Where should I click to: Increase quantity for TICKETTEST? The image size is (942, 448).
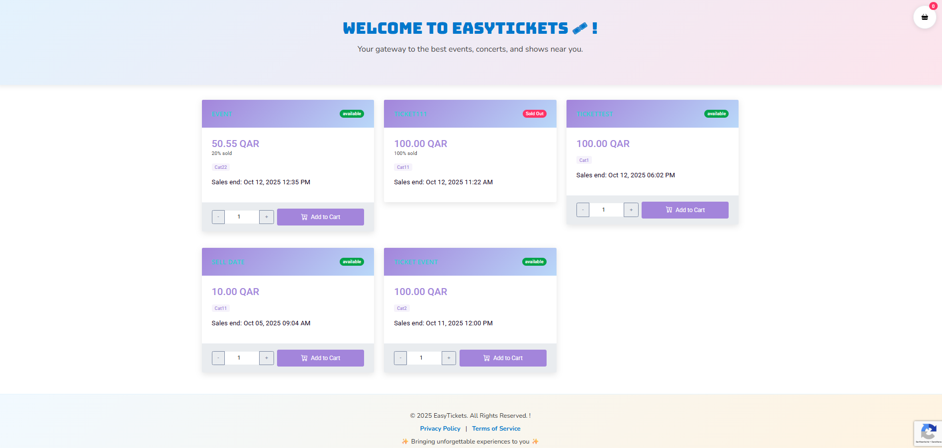[631, 210]
